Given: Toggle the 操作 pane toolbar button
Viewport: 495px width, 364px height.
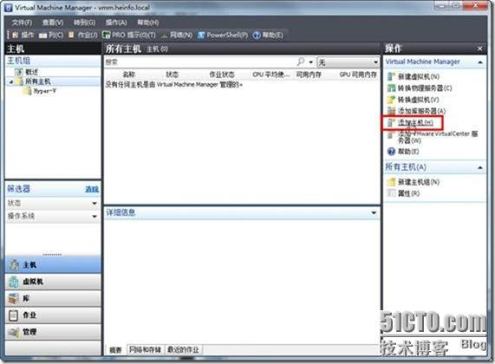Looking at the screenshot, I should click(x=23, y=35).
